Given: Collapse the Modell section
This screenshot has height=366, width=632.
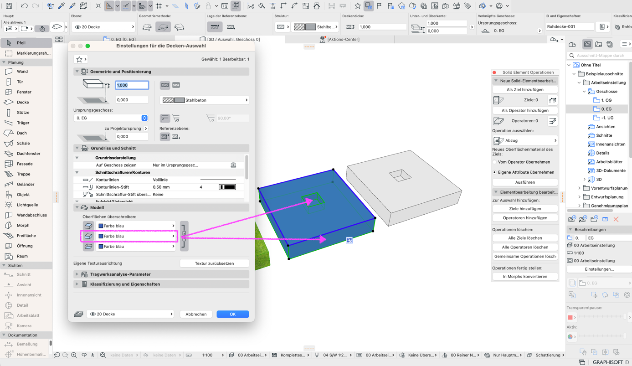Looking at the screenshot, I should (x=77, y=207).
